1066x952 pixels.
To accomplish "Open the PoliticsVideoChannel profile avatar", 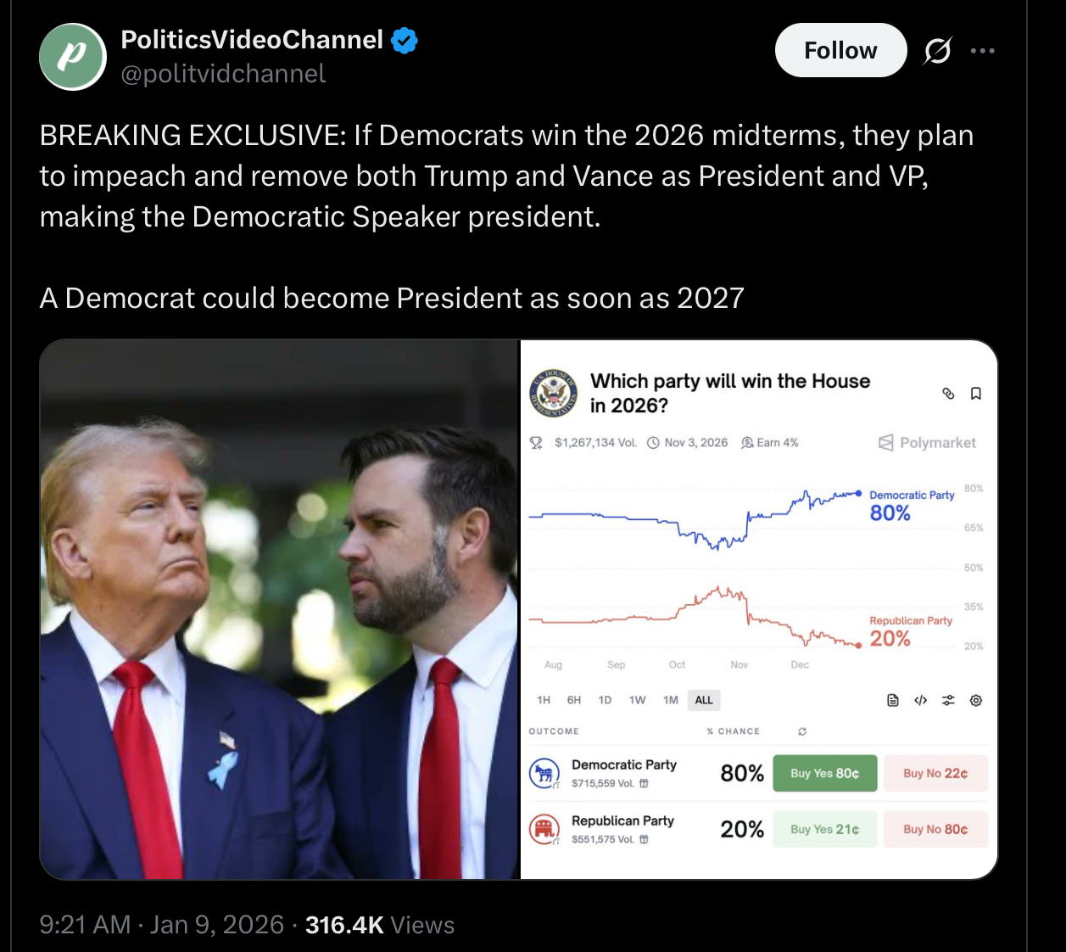I will point(73,57).
